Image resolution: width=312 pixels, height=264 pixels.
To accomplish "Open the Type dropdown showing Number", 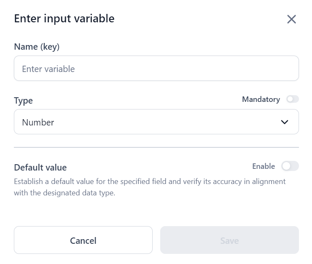I will tap(156, 122).
